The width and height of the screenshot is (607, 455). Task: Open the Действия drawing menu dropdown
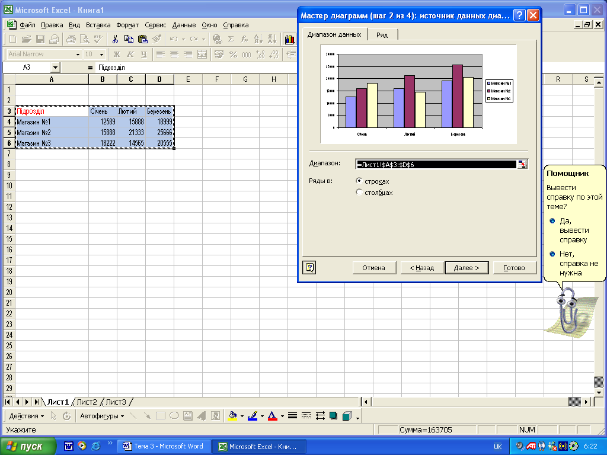[x=26, y=416]
